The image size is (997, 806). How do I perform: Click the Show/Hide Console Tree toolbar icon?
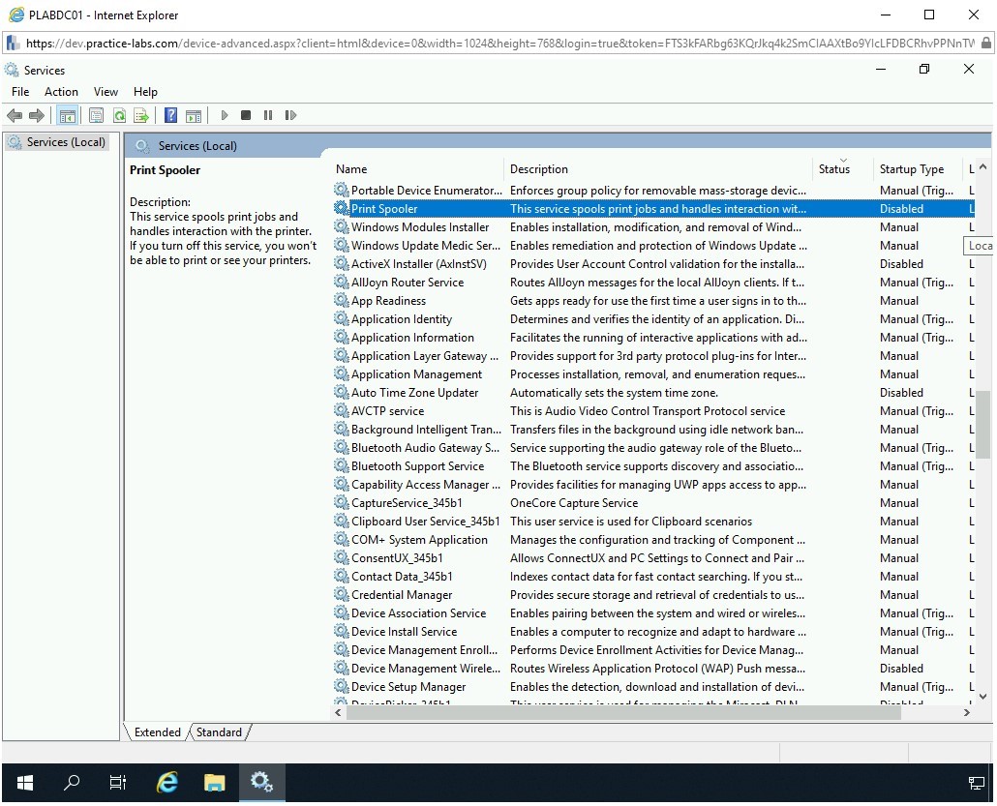click(x=67, y=115)
